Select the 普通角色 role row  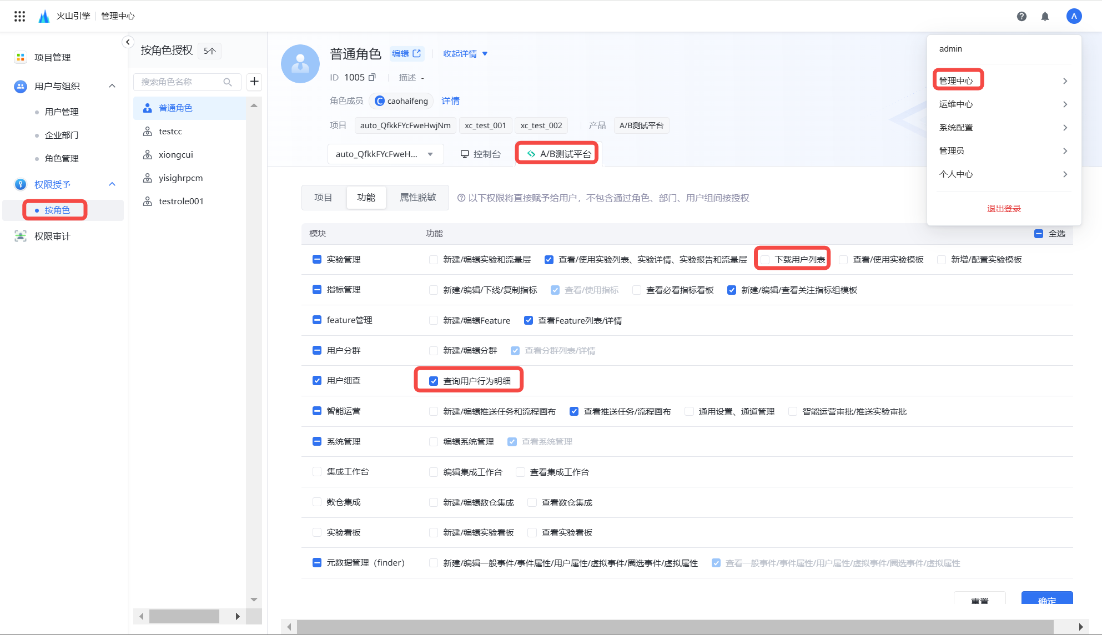tap(189, 108)
